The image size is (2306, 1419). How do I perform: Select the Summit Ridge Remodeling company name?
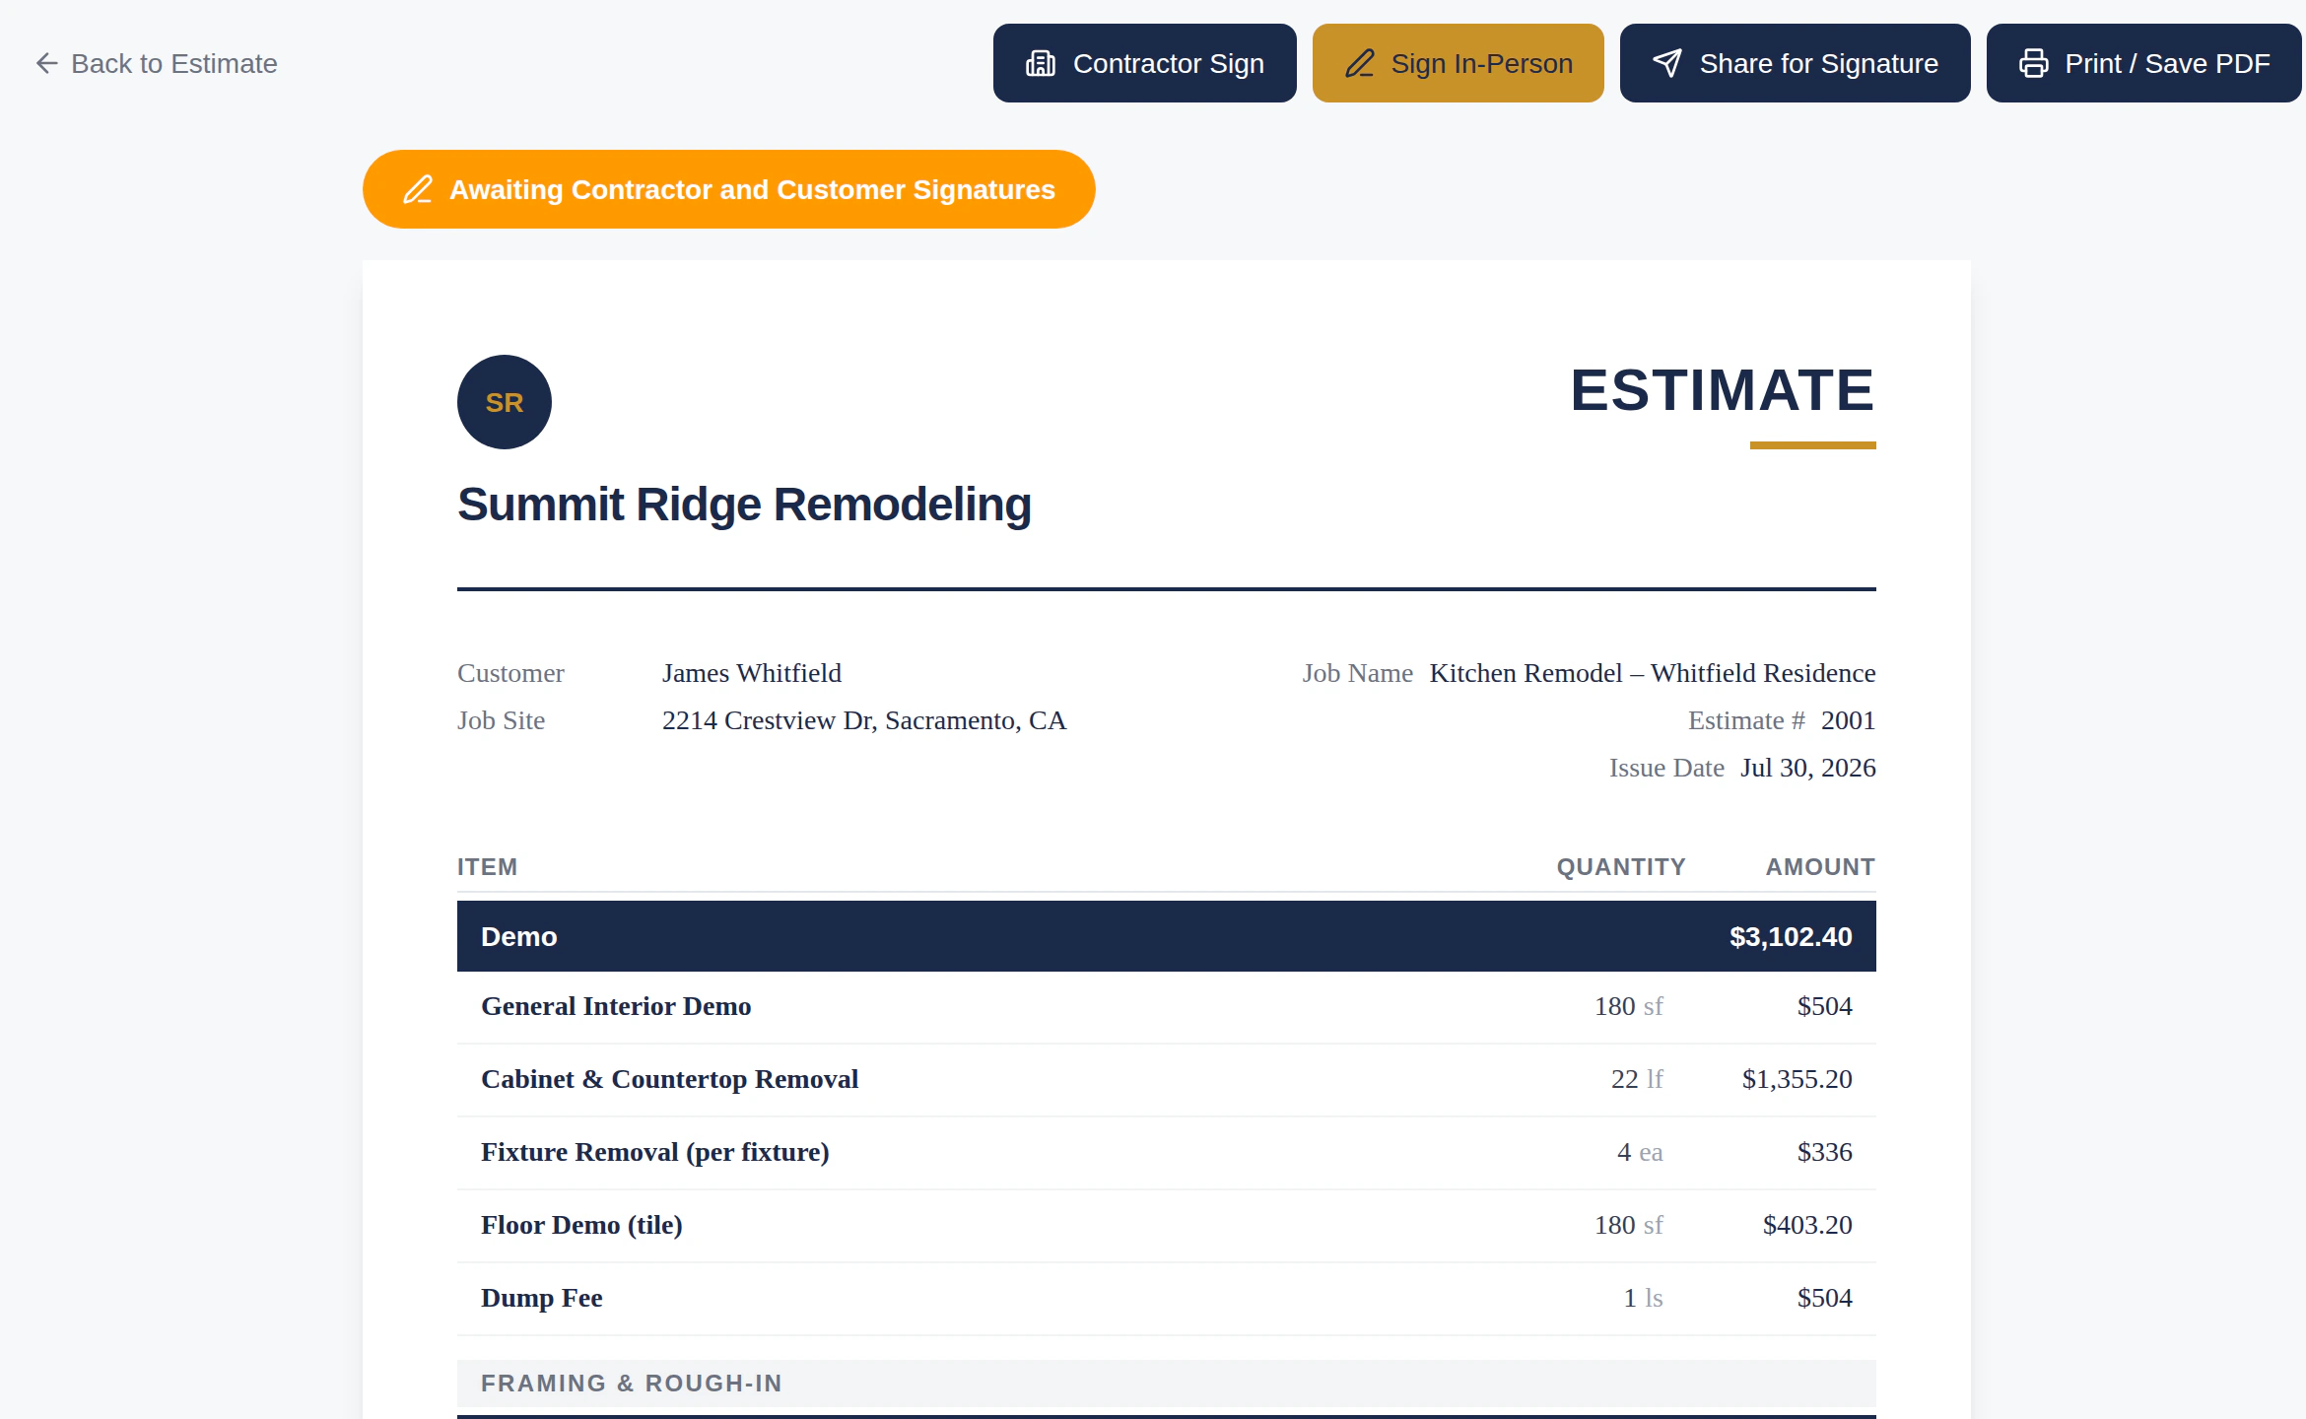click(745, 505)
